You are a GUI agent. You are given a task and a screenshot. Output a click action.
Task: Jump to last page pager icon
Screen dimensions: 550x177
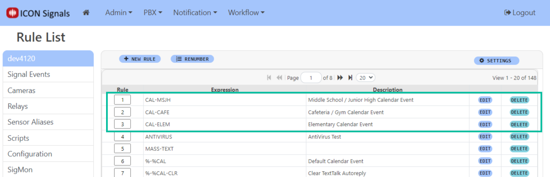tap(350, 78)
